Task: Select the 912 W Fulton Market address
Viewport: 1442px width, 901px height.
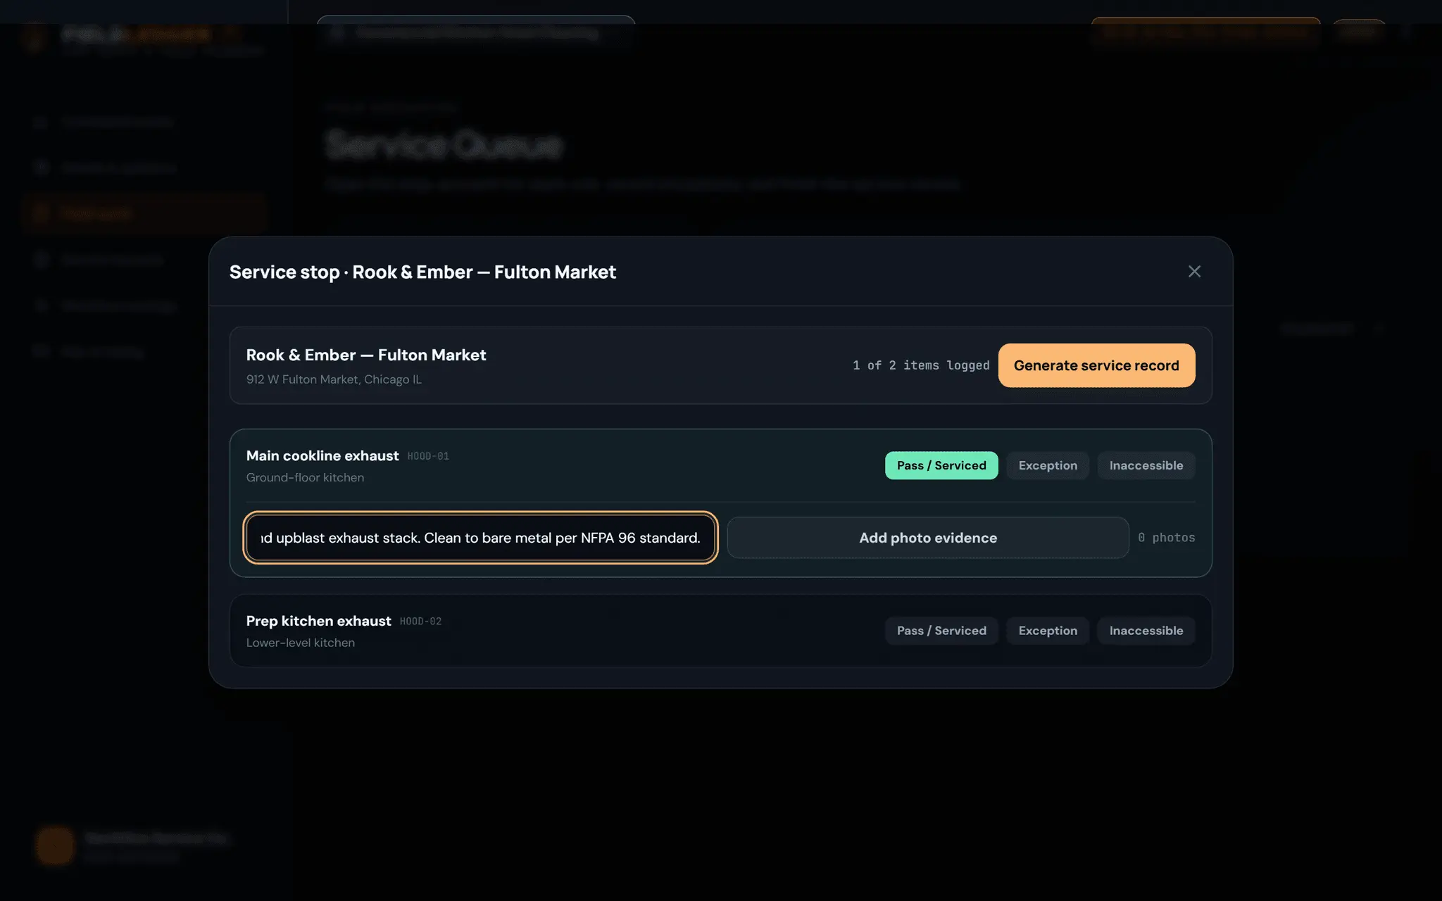Action: [x=334, y=379]
